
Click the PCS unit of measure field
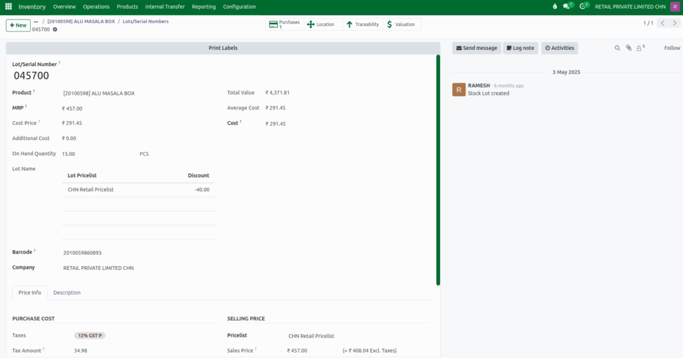pos(144,154)
